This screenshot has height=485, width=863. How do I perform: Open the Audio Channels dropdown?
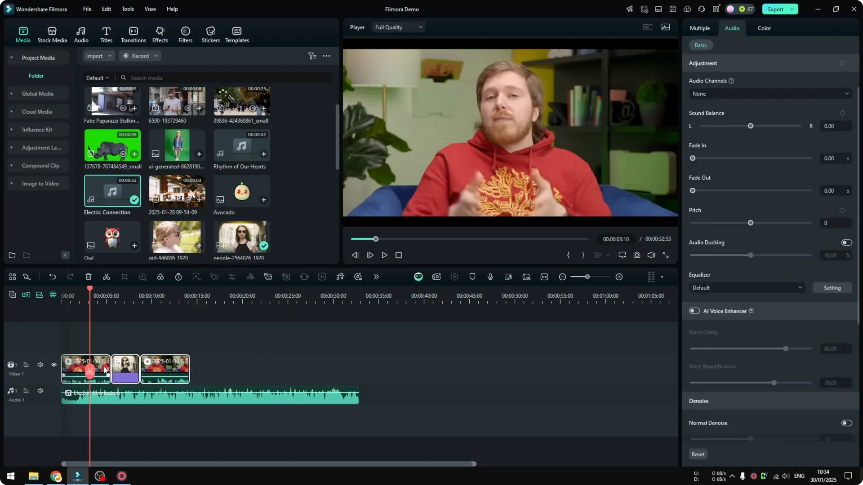pyautogui.click(x=769, y=93)
